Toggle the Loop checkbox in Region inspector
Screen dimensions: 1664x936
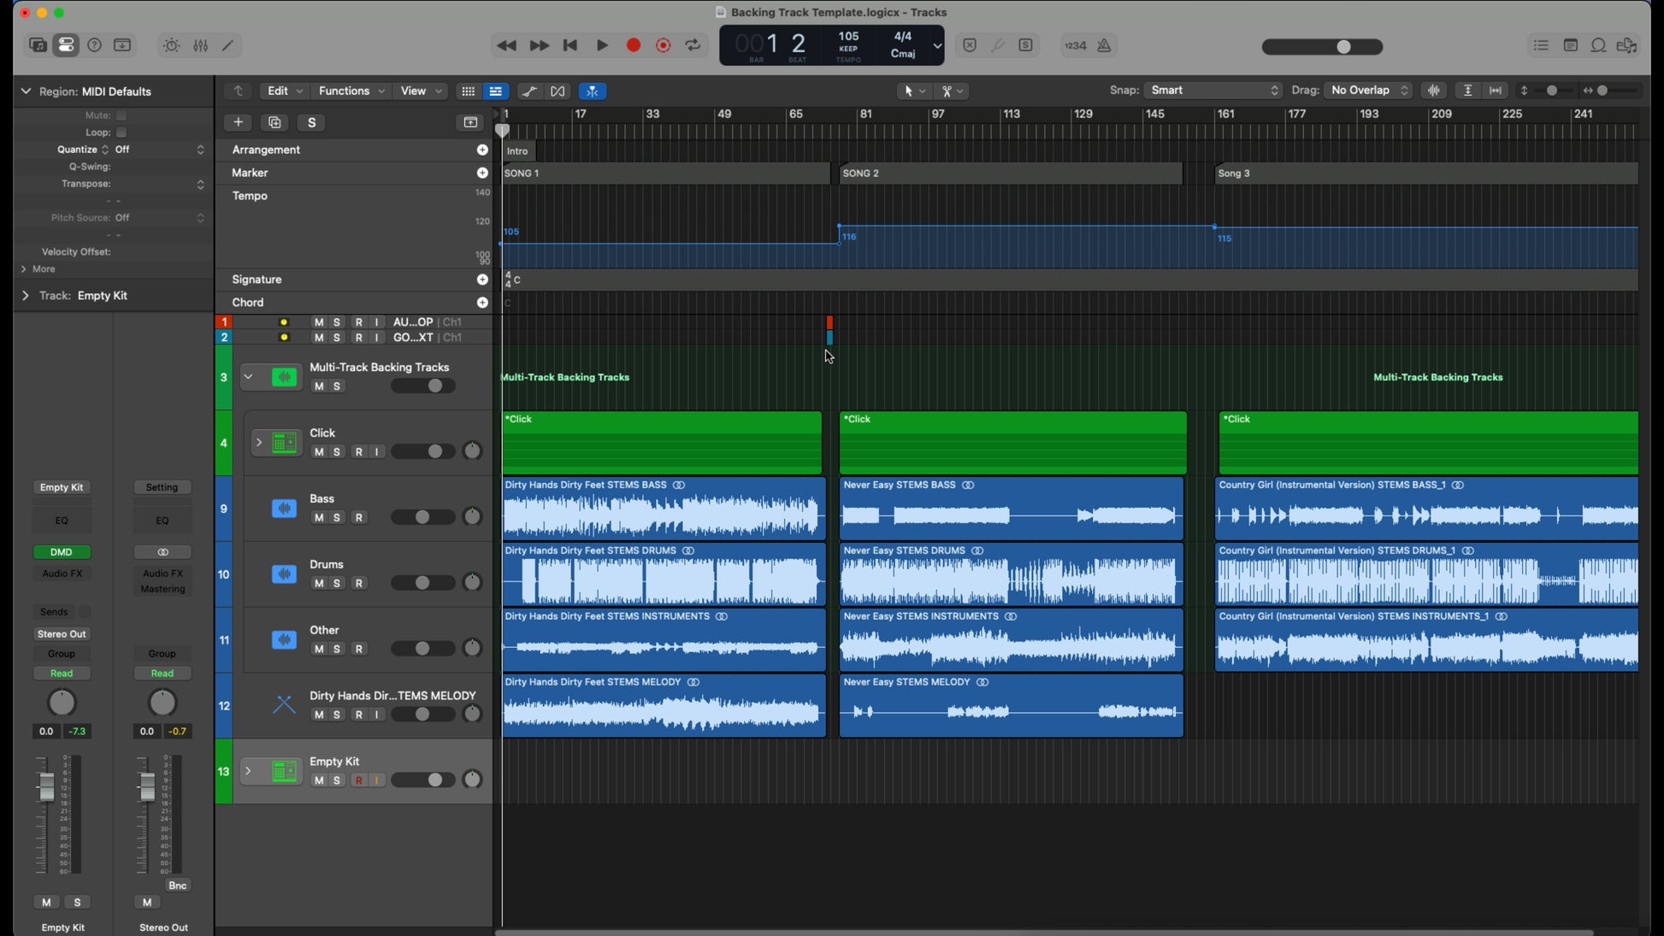[121, 132]
